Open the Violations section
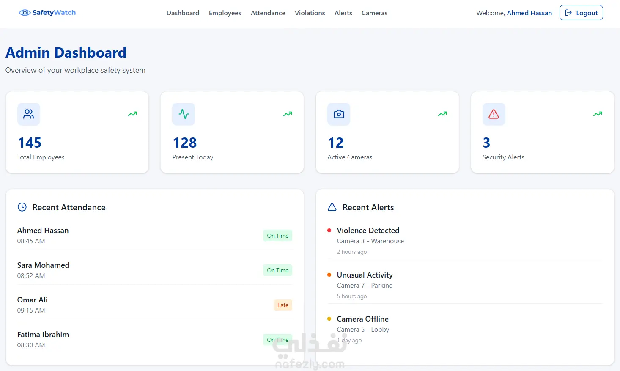 pos(310,13)
